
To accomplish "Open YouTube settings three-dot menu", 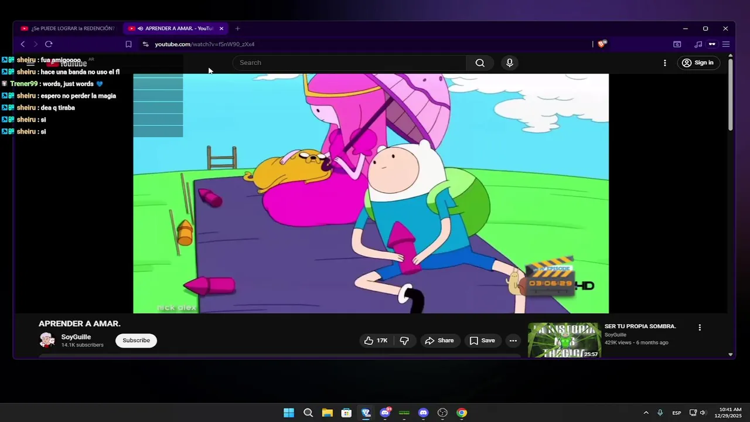I will click(664, 63).
